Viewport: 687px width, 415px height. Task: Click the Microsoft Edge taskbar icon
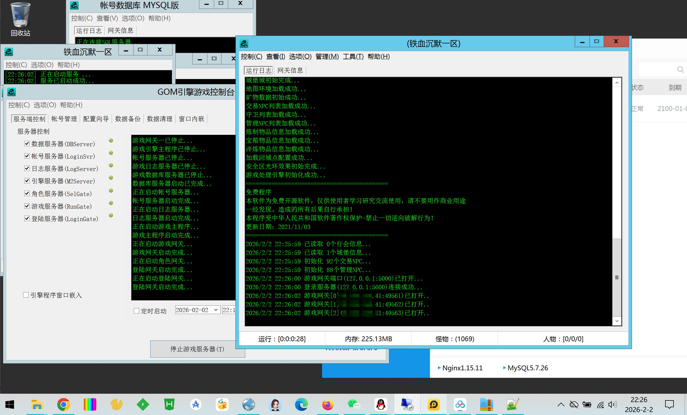coord(301,404)
